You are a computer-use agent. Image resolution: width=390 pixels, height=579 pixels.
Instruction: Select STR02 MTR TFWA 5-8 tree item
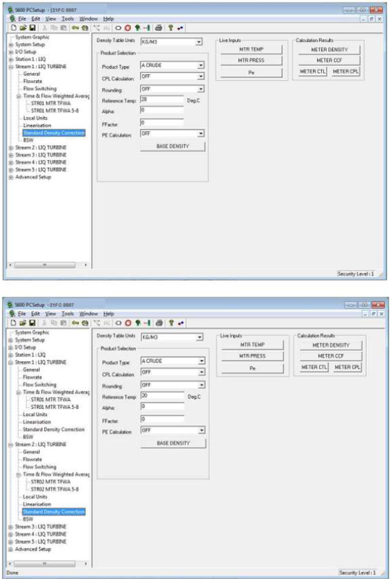(54, 489)
